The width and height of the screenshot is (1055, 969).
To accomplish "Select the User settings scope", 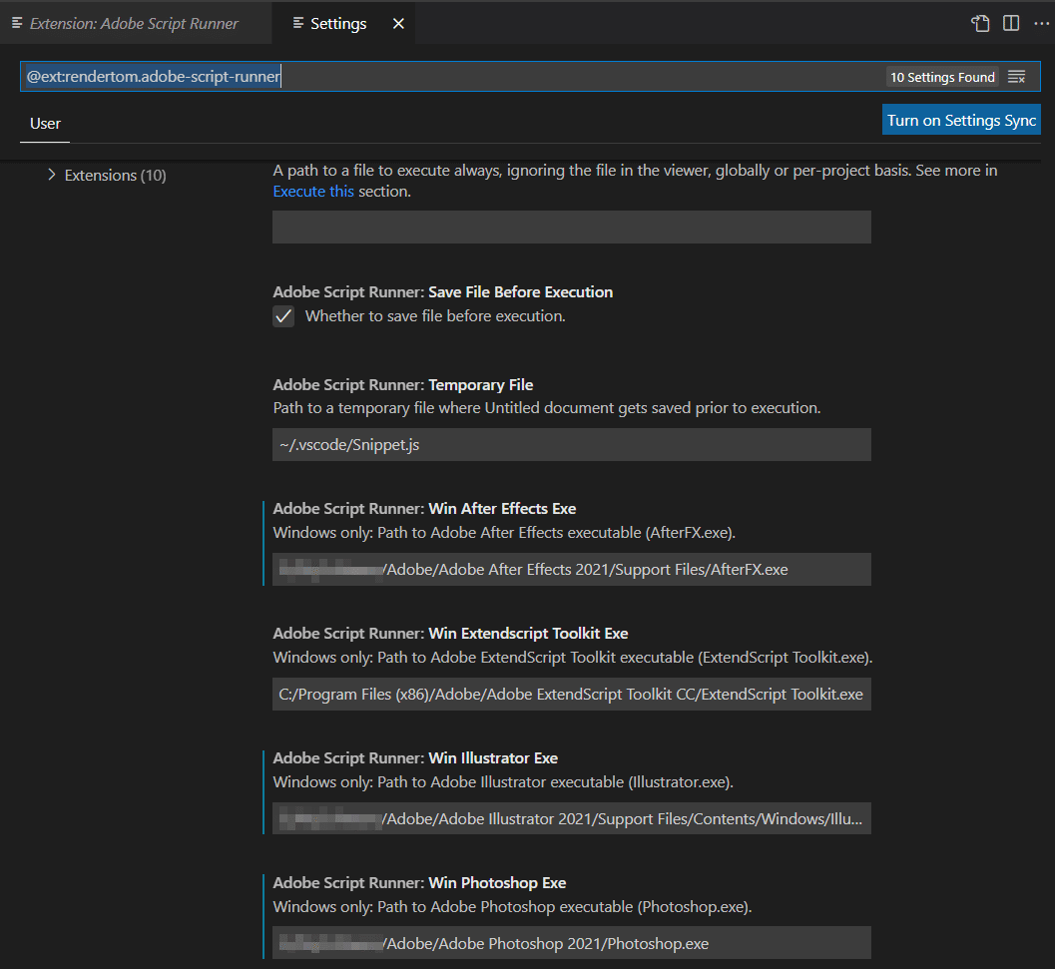I will tap(45, 124).
